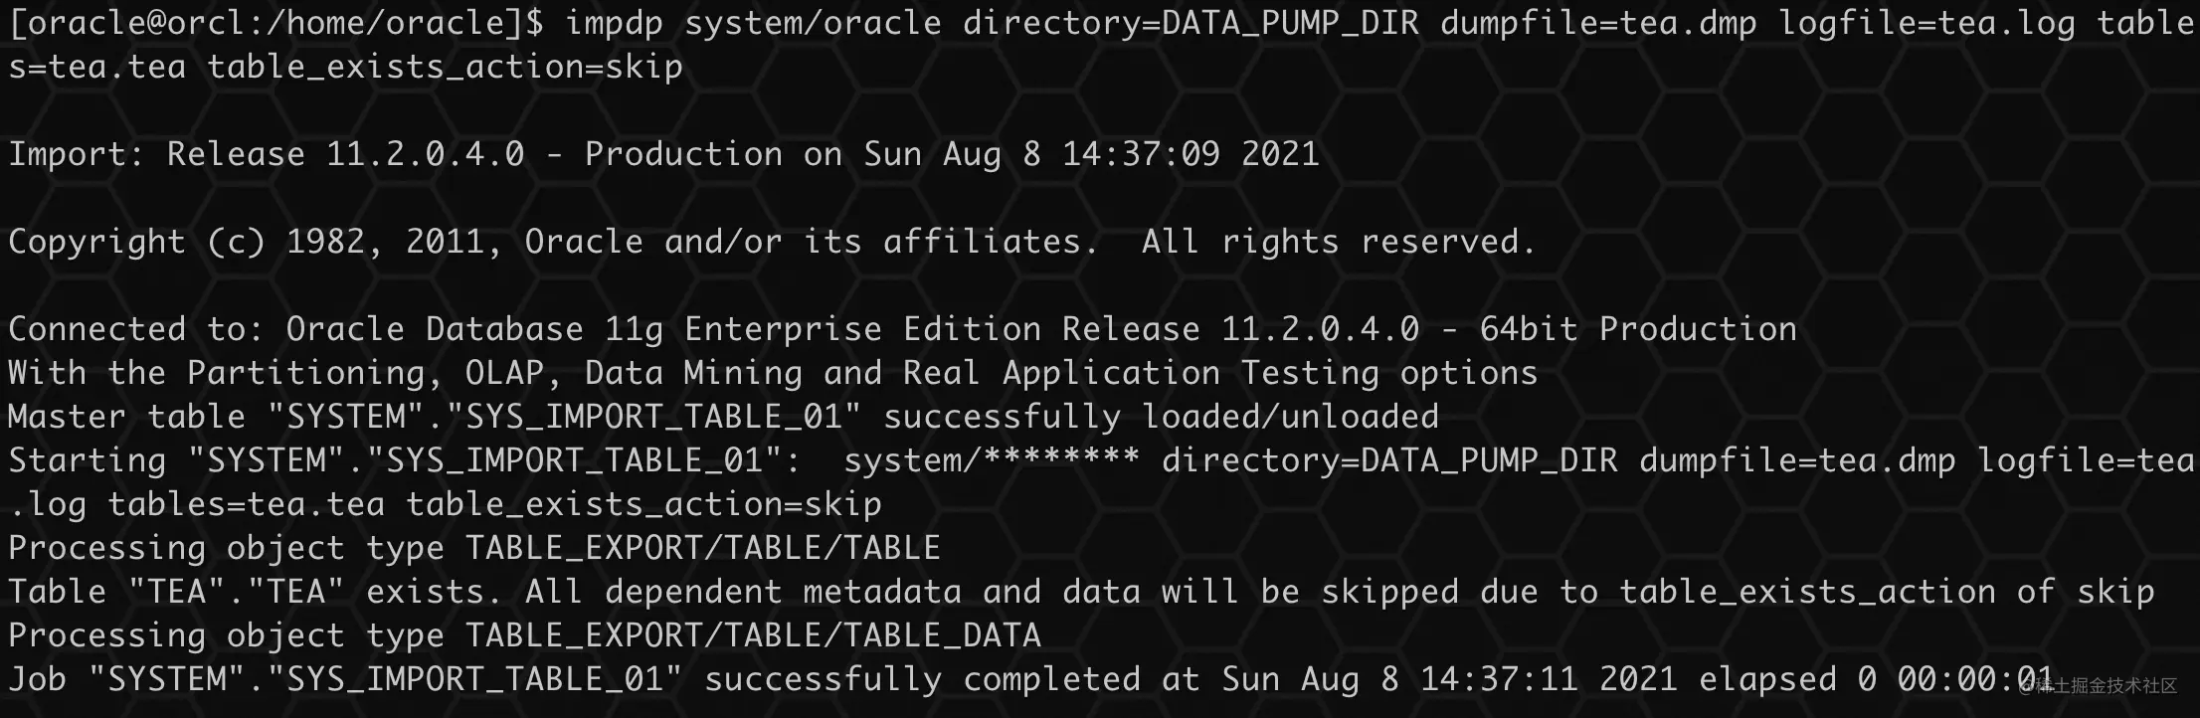
Task: Click Connected to: Oracle Database 11g line
Action: point(902,329)
